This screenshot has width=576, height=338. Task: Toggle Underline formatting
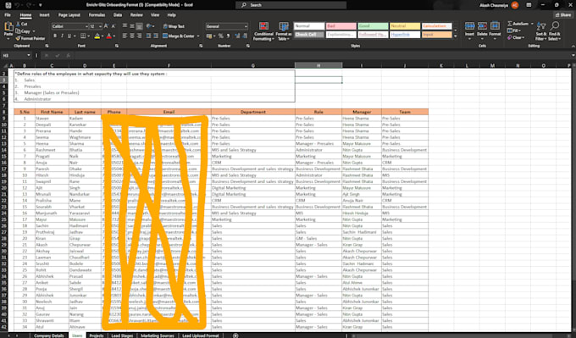tap(69, 36)
